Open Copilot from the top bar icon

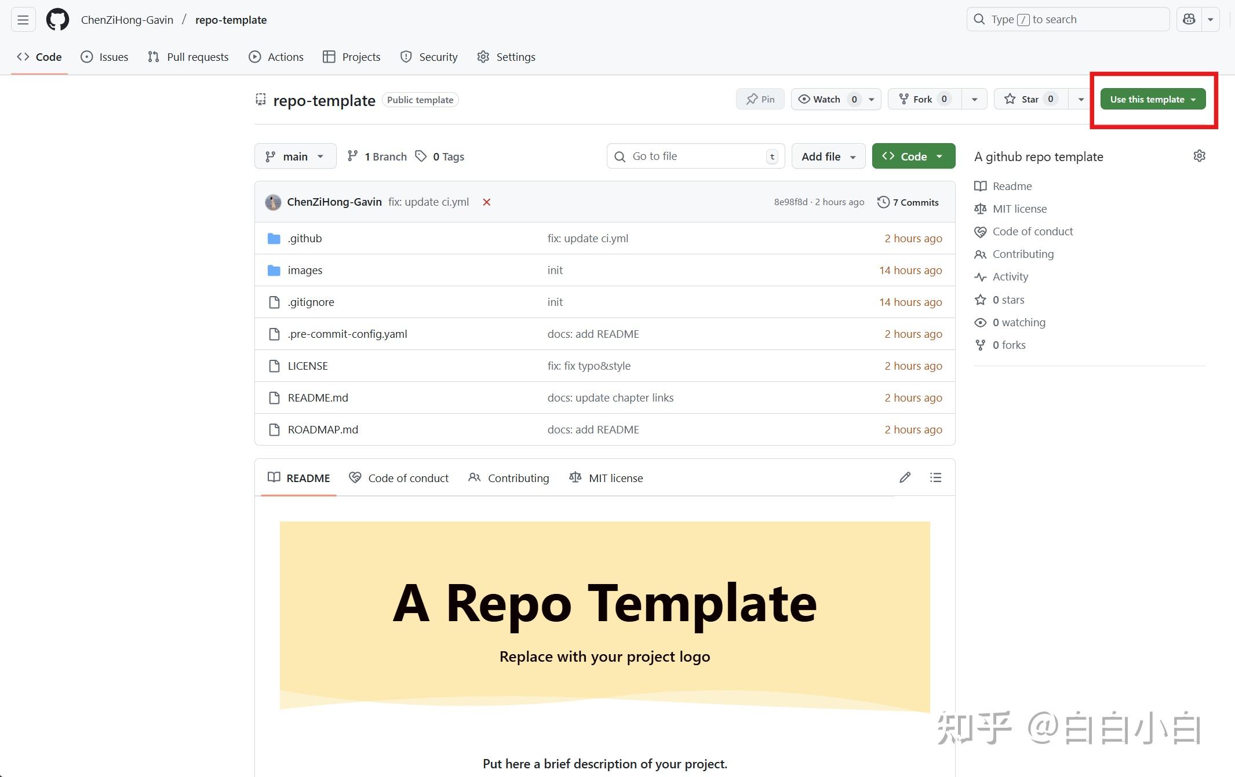click(1189, 19)
